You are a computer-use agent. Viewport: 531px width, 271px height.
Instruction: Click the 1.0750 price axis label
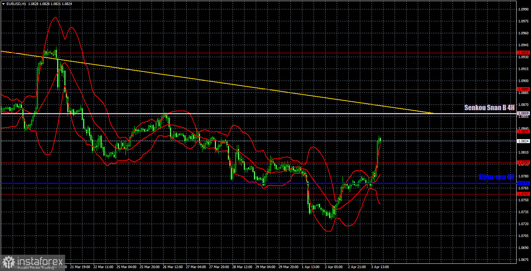(x=523, y=200)
